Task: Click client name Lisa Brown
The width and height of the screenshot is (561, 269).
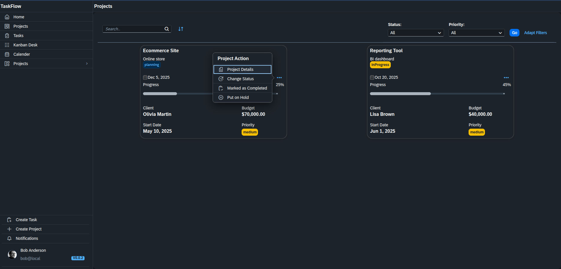Action: pyautogui.click(x=382, y=114)
